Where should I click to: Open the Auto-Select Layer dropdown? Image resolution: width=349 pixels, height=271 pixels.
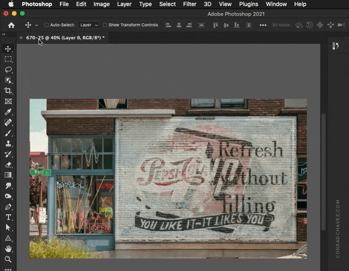point(89,25)
